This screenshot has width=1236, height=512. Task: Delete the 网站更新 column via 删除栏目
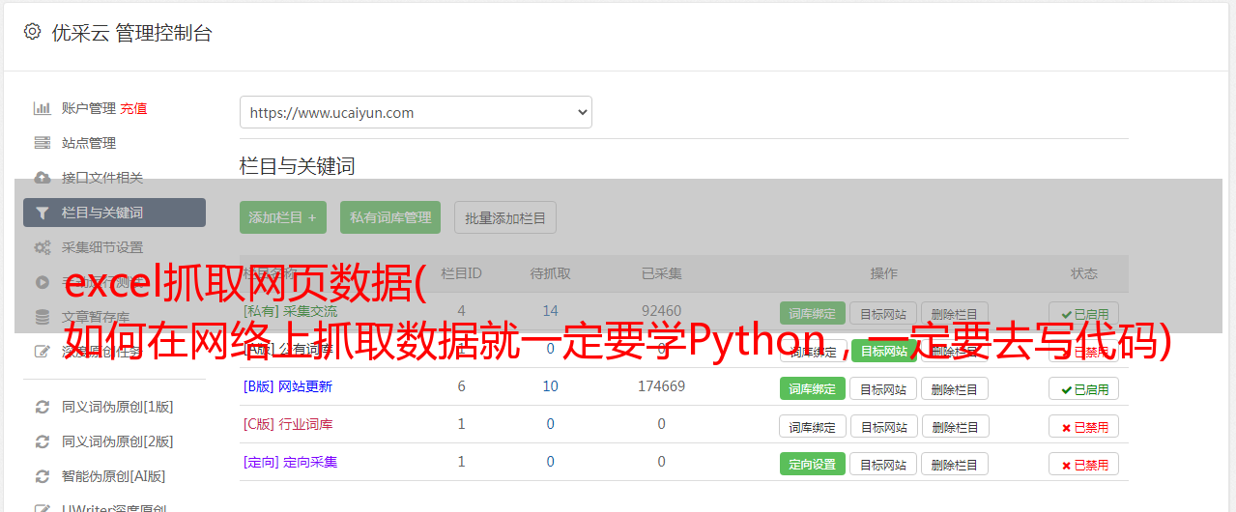tap(955, 389)
